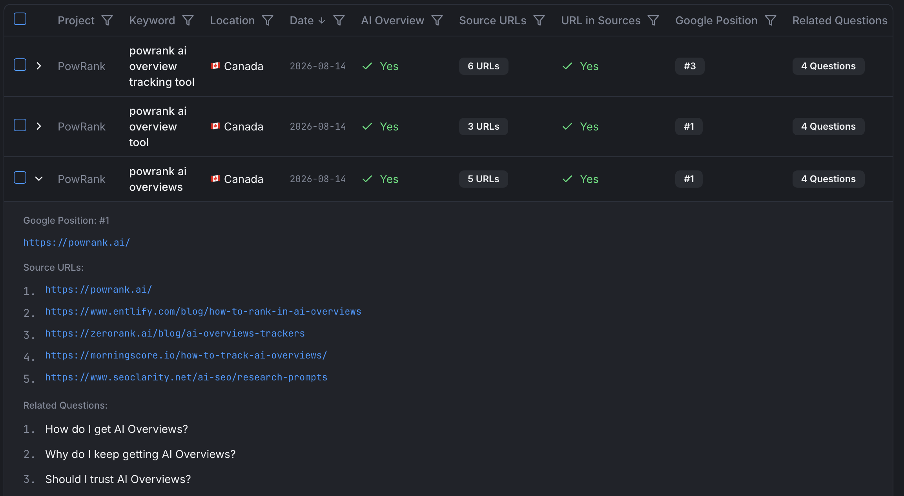Click 'Should I trust AI Overviews?'
This screenshot has height=496, width=904.
coord(118,479)
